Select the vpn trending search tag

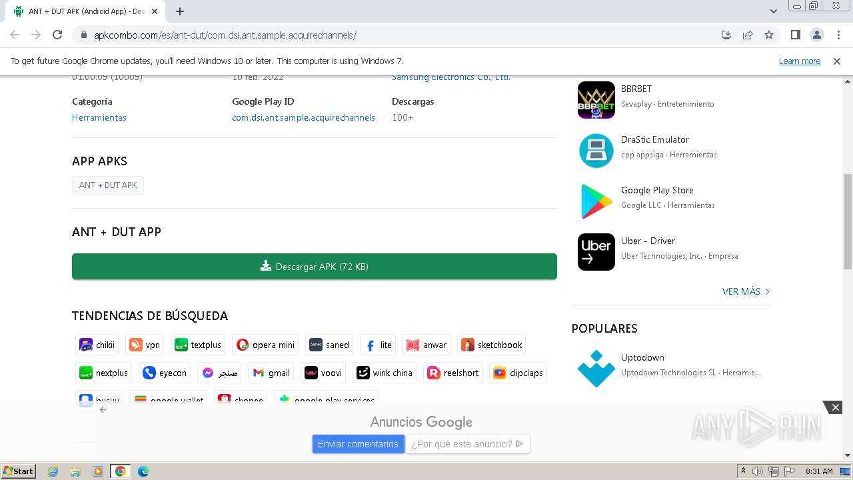click(145, 345)
